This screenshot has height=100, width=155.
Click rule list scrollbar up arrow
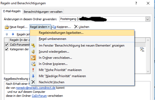pos(148,40)
